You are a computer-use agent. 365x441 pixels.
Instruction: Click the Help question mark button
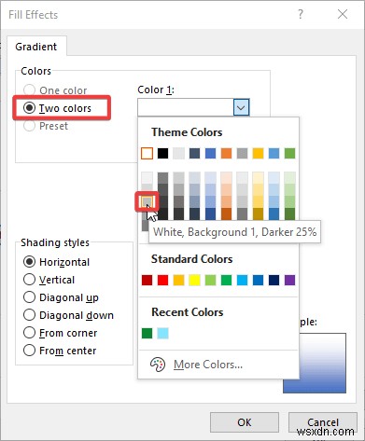301,14
